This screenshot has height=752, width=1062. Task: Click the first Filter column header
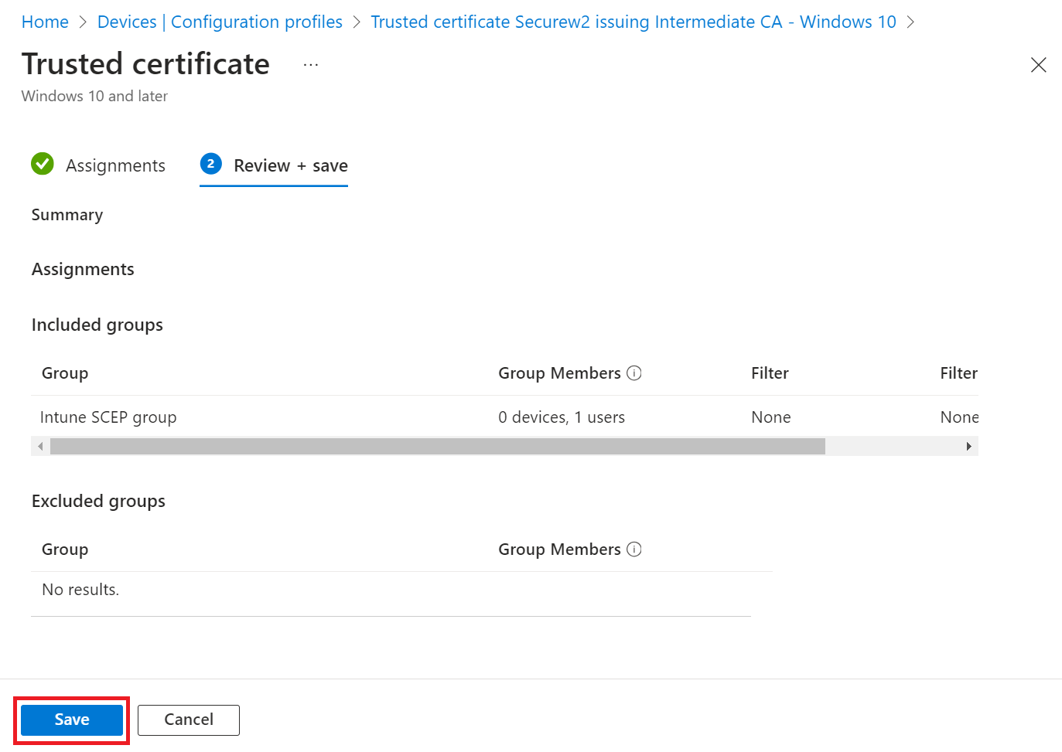[x=770, y=373]
